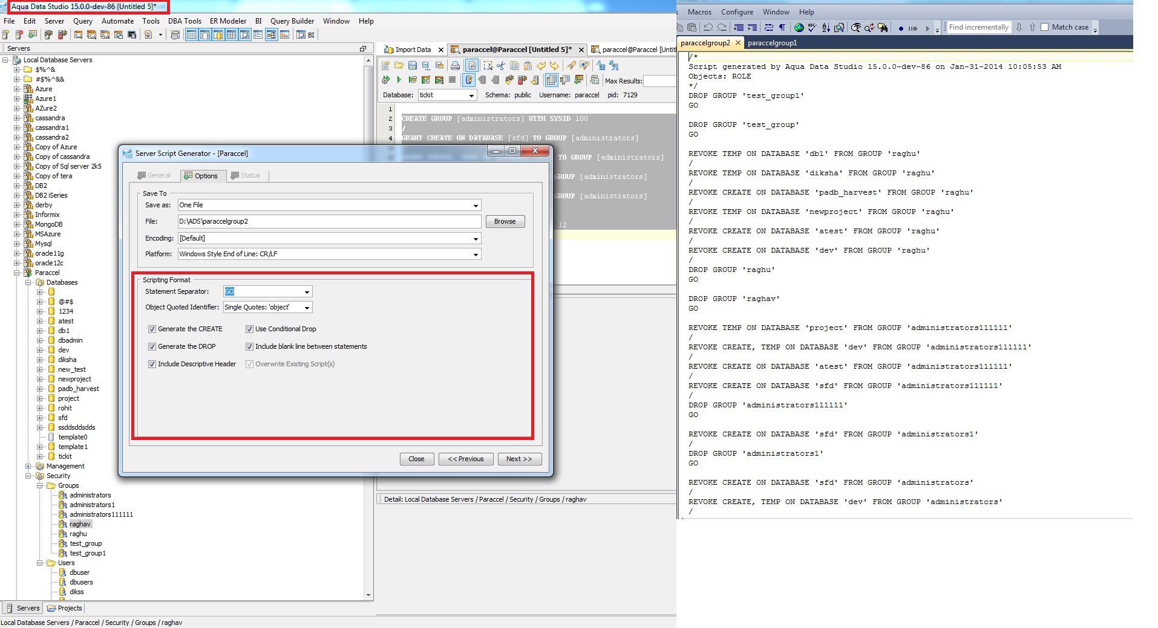
Task: Click the new query document icon
Action: [385, 65]
